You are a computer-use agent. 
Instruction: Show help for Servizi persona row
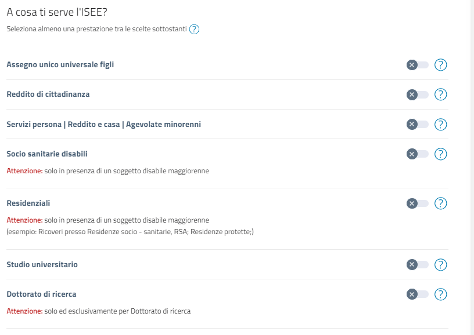point(440,124)
